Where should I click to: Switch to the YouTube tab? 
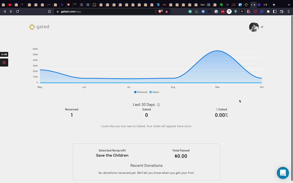(x=10, y=5)
